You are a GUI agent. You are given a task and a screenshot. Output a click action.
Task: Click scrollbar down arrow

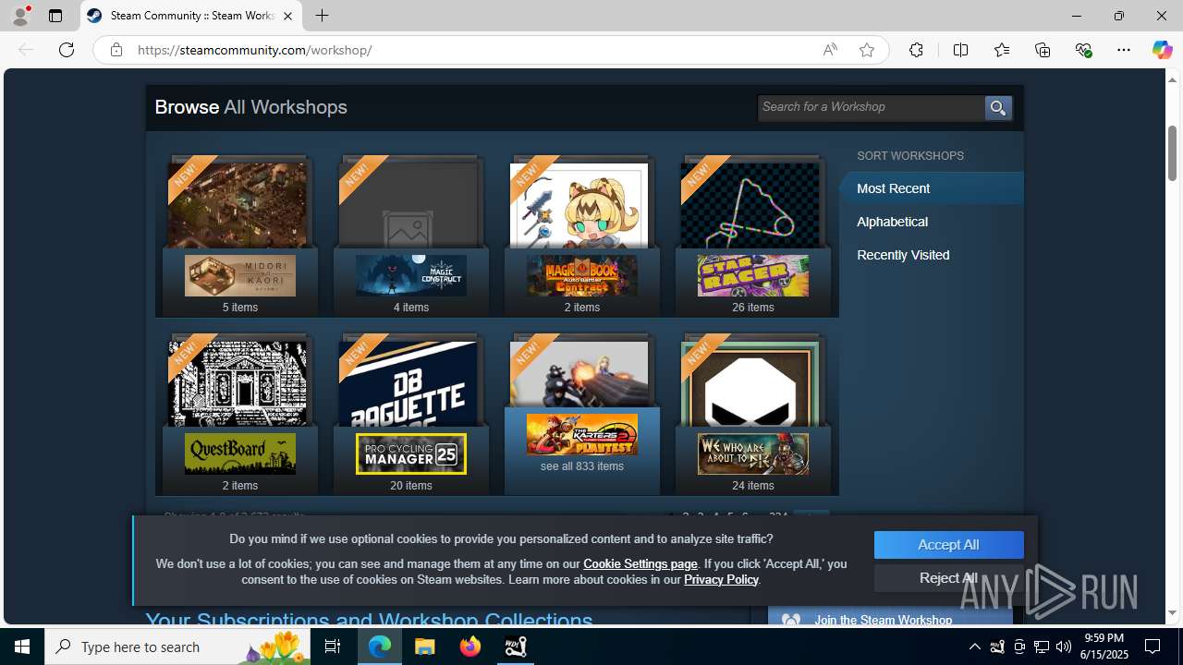click(x=1173, y=612)
